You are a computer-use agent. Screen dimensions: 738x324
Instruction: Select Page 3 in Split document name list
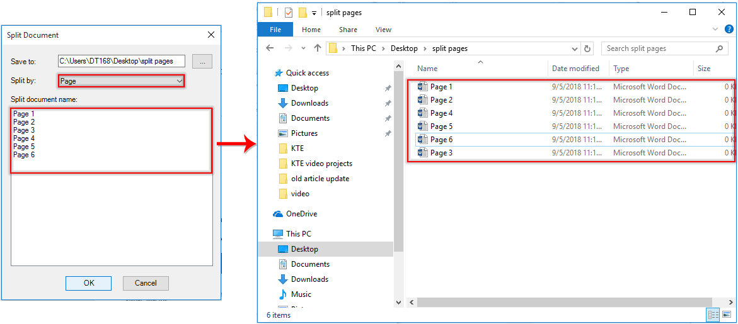coord(24,130)
